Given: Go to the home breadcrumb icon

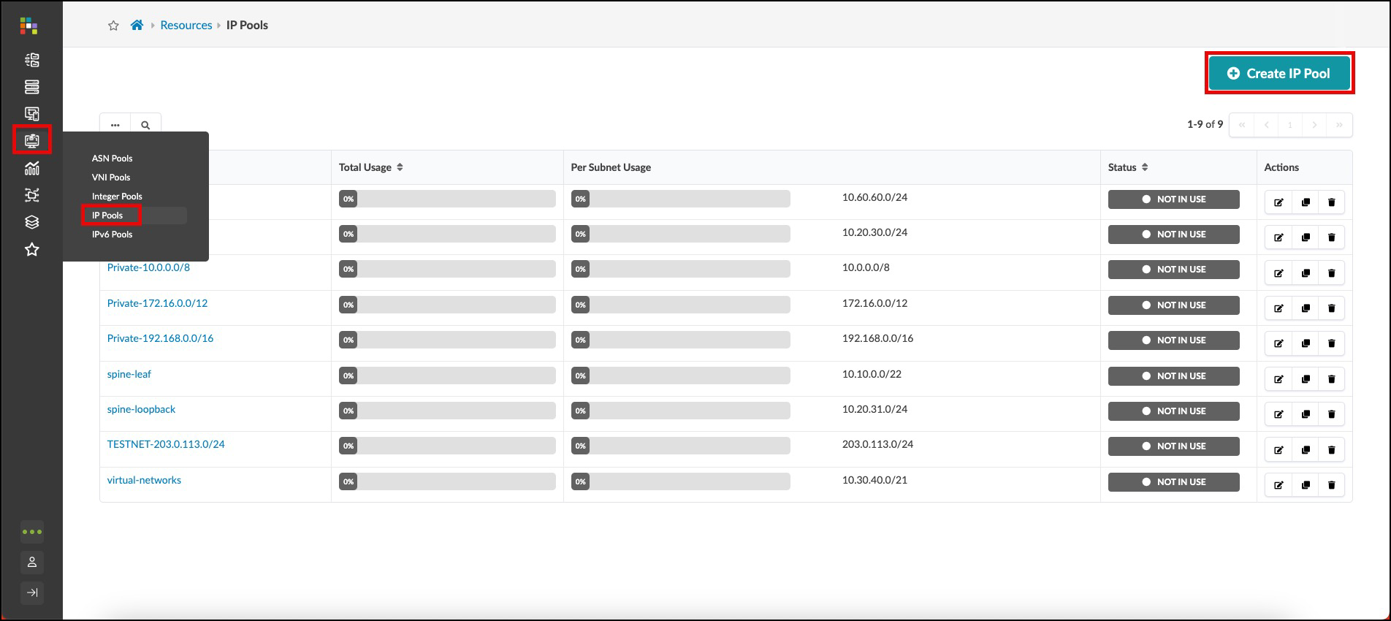Looking at the screenshot, I should [x=137, y=26].
